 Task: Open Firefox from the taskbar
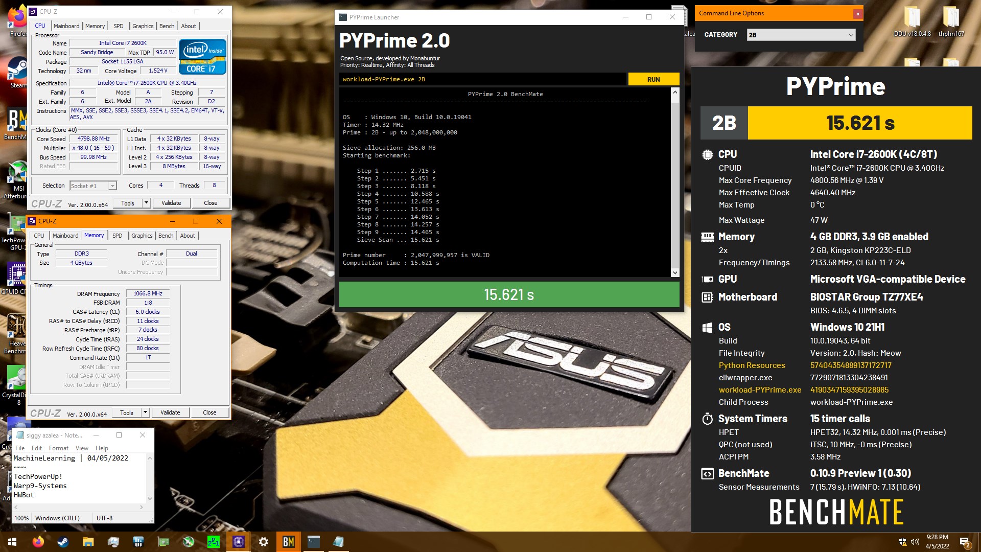click(38, 542)
